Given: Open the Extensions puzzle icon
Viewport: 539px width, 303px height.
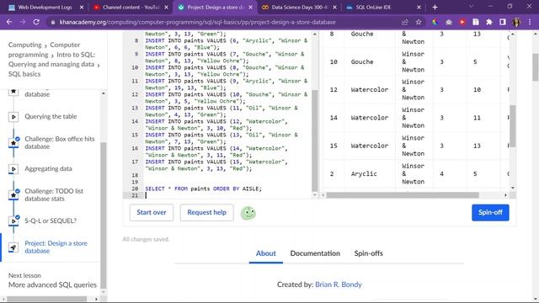Looking at the screenshot, I should click(x=489, y=22).
